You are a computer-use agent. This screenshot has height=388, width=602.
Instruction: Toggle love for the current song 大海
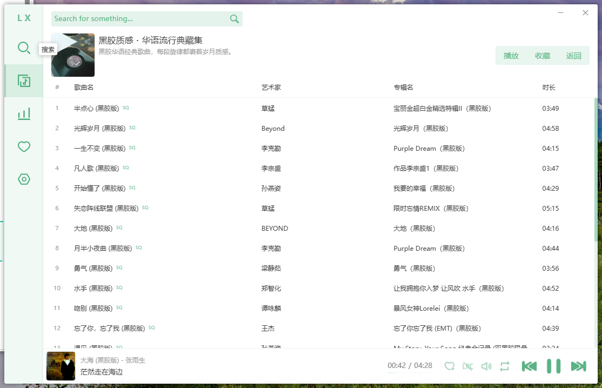(x=449, y=366)
